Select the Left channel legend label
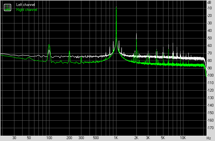 pyautogui.click(x=25, y=5)
